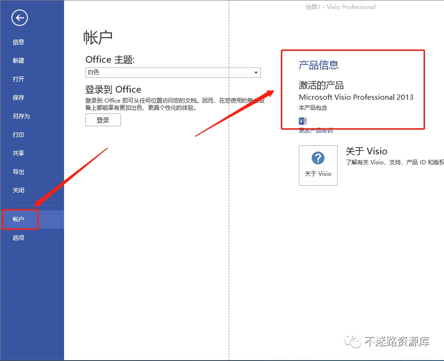444x361 pixels.
Task: Click the 更改产品密钥 link
Action: (316, 131)
